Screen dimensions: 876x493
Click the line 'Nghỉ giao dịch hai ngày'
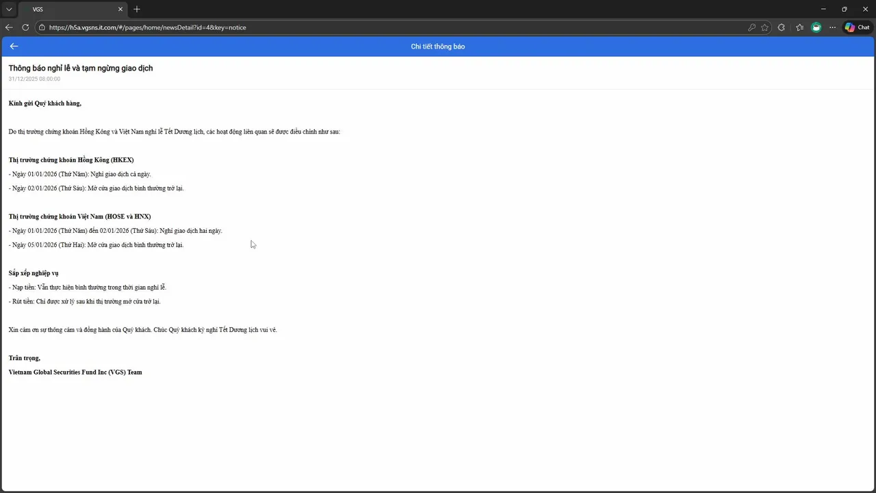click(x=116, y=231)
